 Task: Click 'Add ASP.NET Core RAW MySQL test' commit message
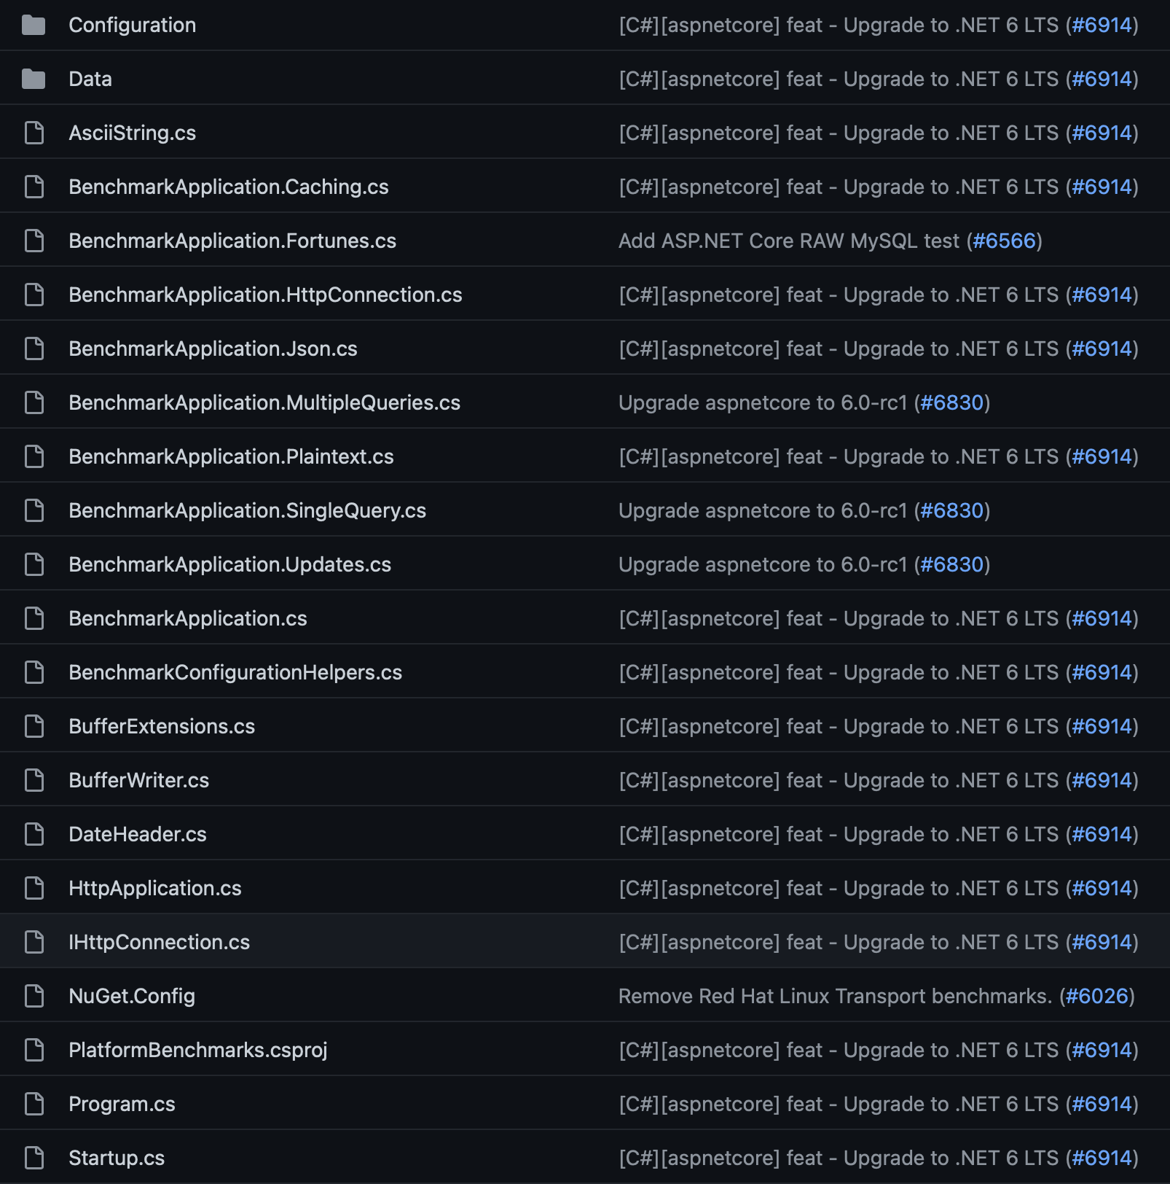789,241
